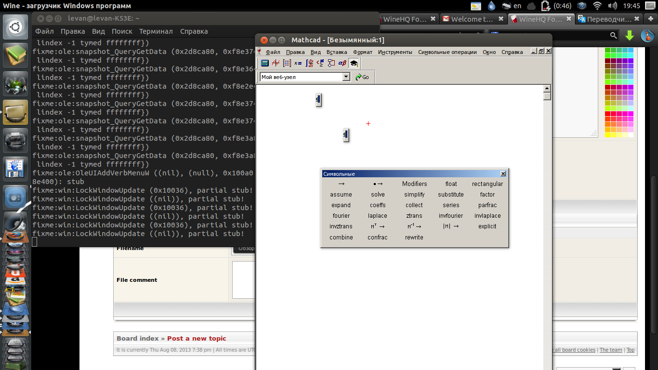The width and height of the screenshot is (658, 370).
Task: Insert the coeffs keyword
Action: click(378, 205)
